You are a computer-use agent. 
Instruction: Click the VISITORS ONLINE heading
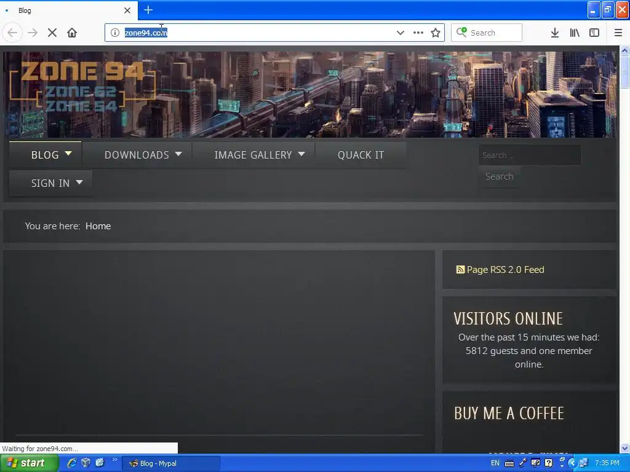point(508,319)
